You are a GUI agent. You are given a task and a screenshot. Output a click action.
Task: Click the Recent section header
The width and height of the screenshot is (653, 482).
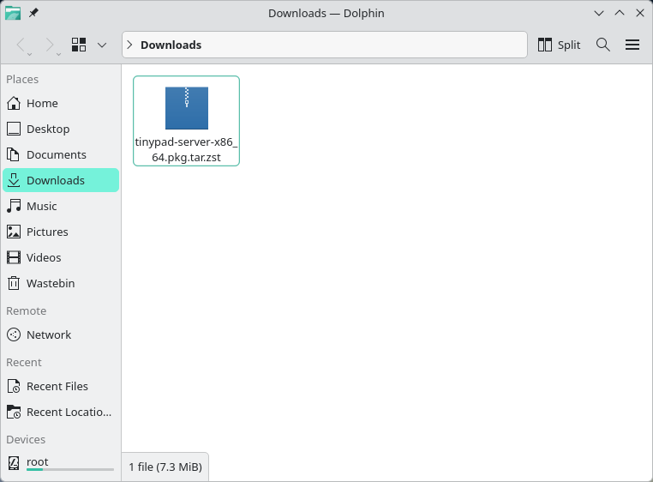click(x=24, y=362)
